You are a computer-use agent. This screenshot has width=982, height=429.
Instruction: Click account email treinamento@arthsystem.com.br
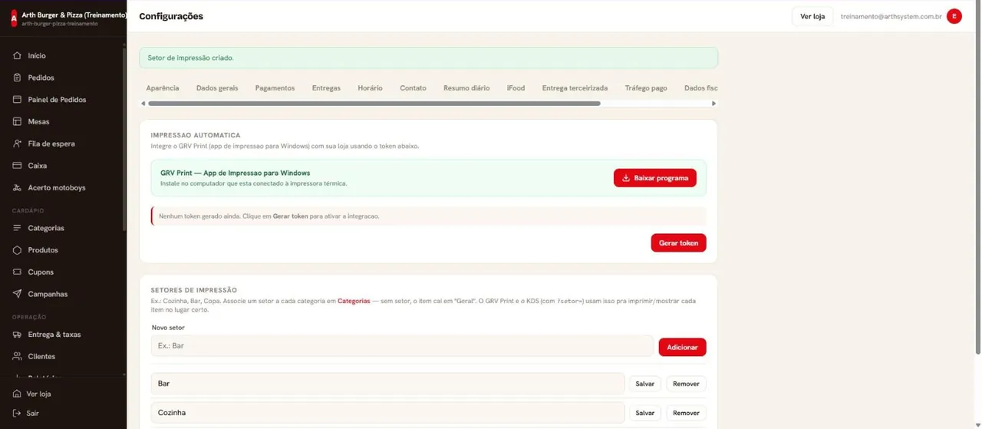point(891,16)
